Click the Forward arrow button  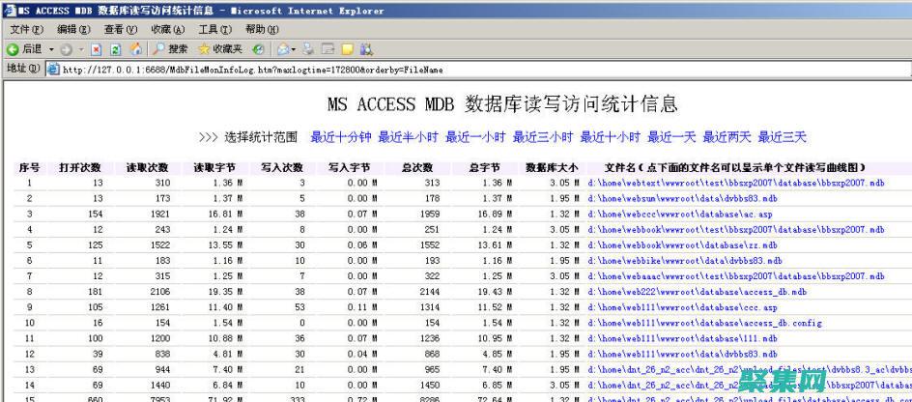tap(66, 49)
